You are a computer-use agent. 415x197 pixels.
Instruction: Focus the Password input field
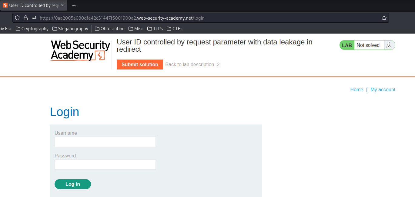(x=105, y=165)
